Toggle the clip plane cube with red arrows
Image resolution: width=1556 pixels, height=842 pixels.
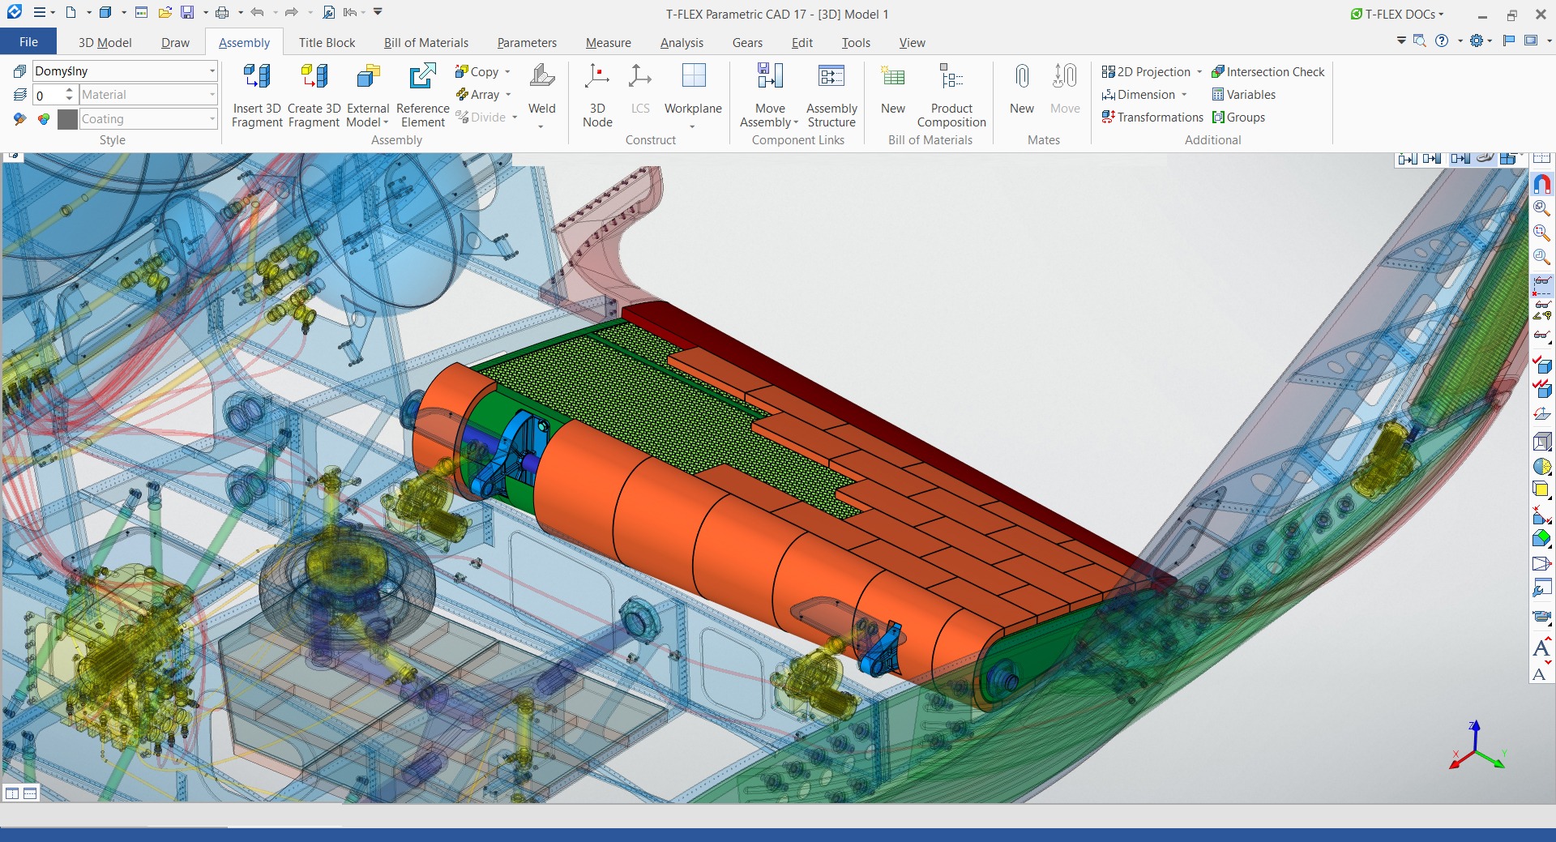(1541, 515)
